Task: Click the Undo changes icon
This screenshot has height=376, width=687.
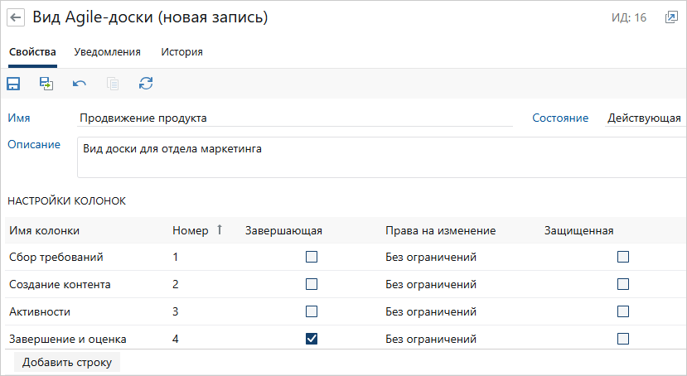Action: click(80, 84)
